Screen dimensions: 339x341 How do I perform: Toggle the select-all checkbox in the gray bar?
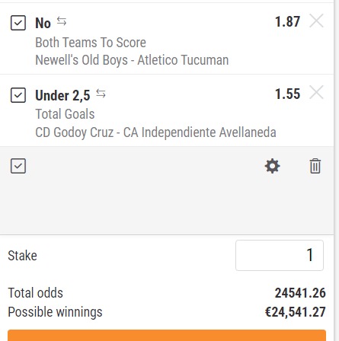(18, 166)
